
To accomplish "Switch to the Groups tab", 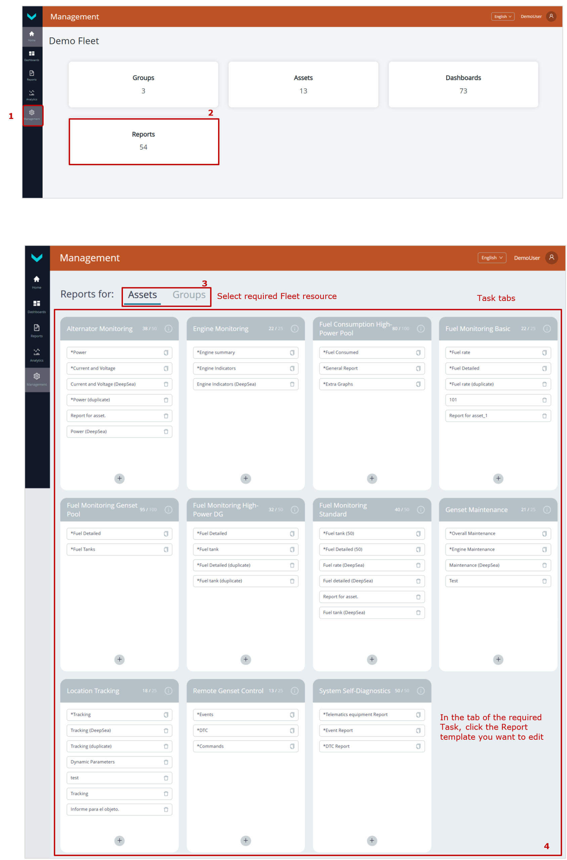I will (x=189, y=295).
